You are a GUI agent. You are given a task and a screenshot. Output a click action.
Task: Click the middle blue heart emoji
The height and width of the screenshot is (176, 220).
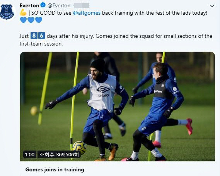pyautogui.click(x=31, y=20)
